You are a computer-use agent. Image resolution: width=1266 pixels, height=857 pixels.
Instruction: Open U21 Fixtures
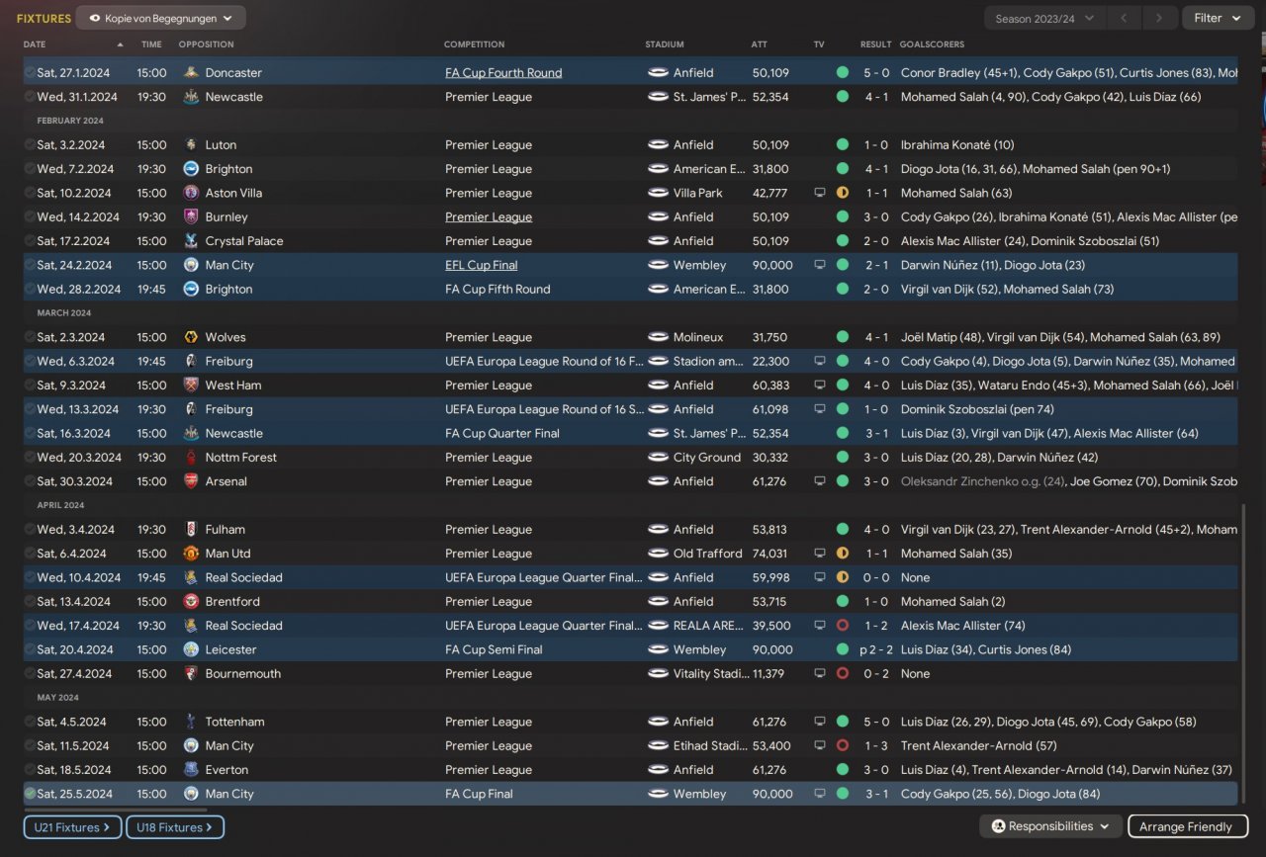(73, 827)
